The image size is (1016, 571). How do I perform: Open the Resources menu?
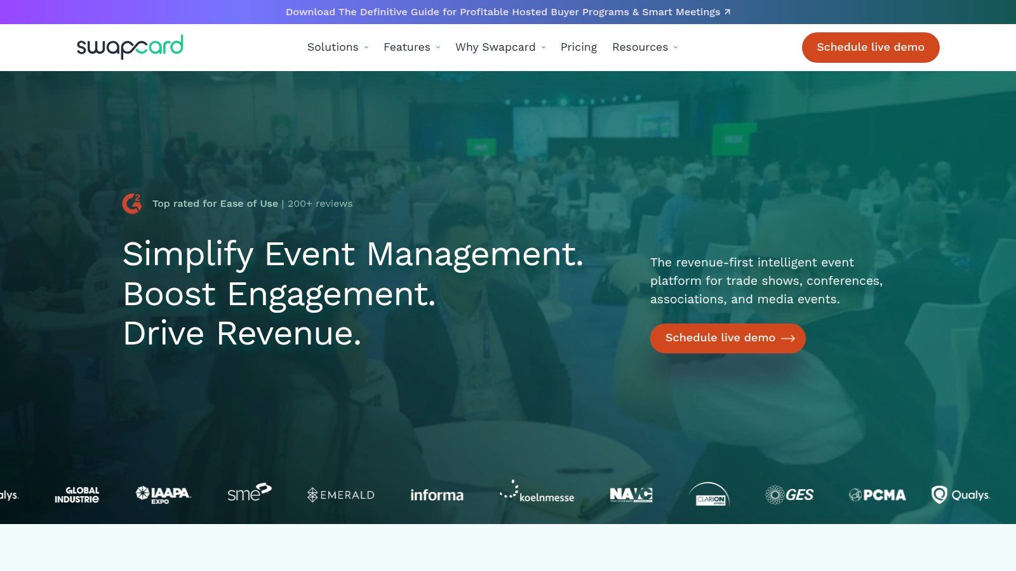[645, 47]
